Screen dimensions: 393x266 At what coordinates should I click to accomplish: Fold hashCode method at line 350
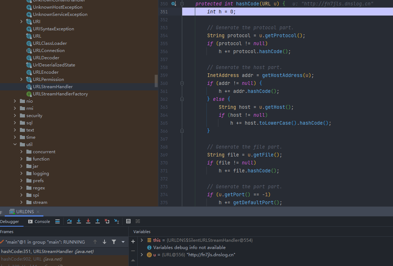(182, 4)
